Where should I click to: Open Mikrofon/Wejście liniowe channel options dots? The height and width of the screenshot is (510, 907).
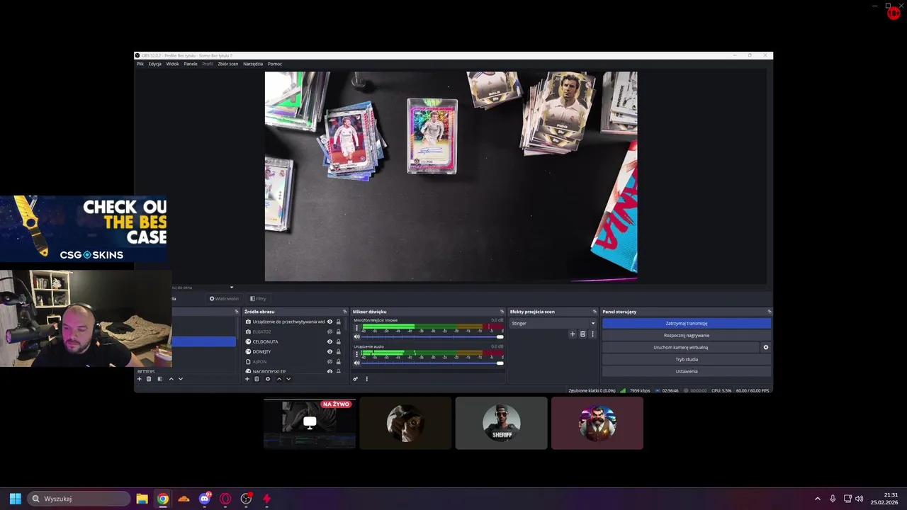(x=357, y=329)
